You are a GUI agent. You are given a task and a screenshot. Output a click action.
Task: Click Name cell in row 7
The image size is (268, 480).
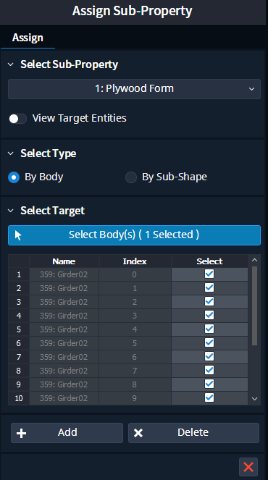click(x=64, y=357)
